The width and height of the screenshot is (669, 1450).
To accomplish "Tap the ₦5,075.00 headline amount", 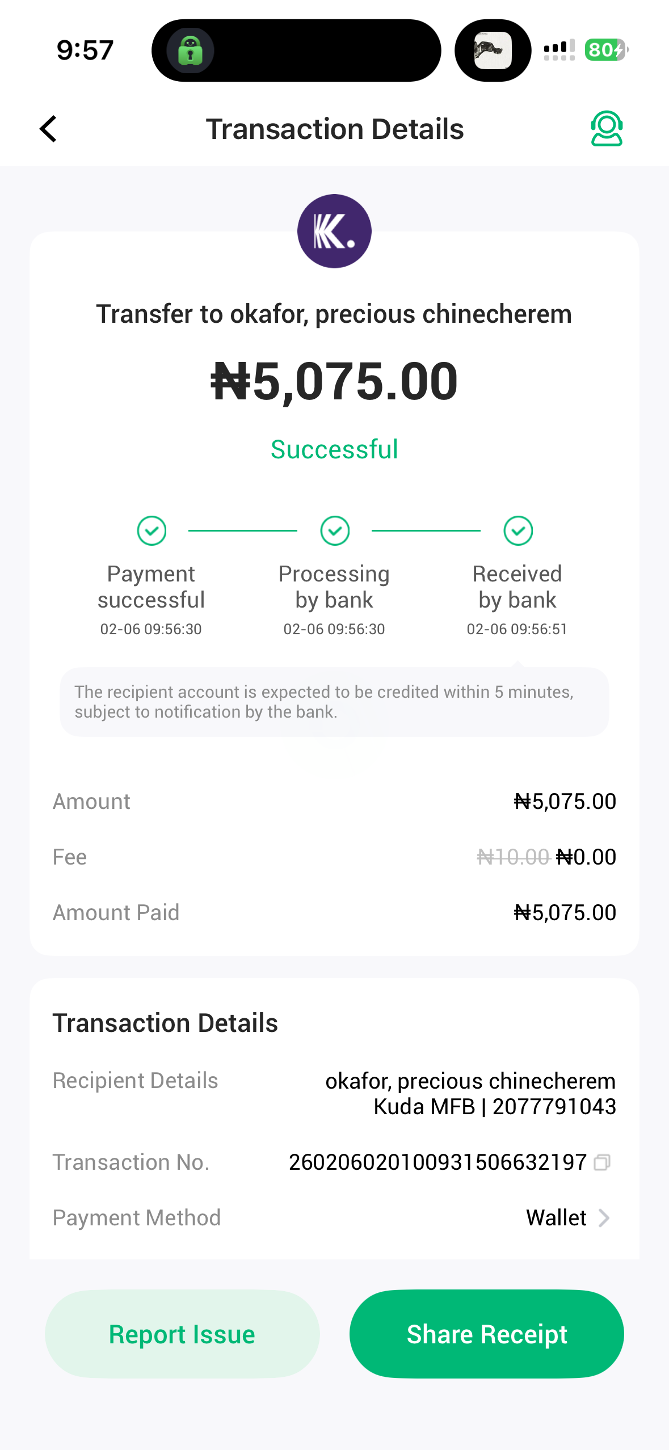I will point(334,381).
